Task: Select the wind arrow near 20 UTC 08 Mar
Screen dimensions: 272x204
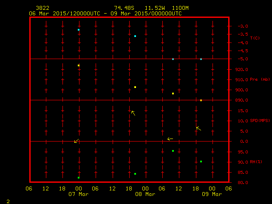Action: pos(198,128)
